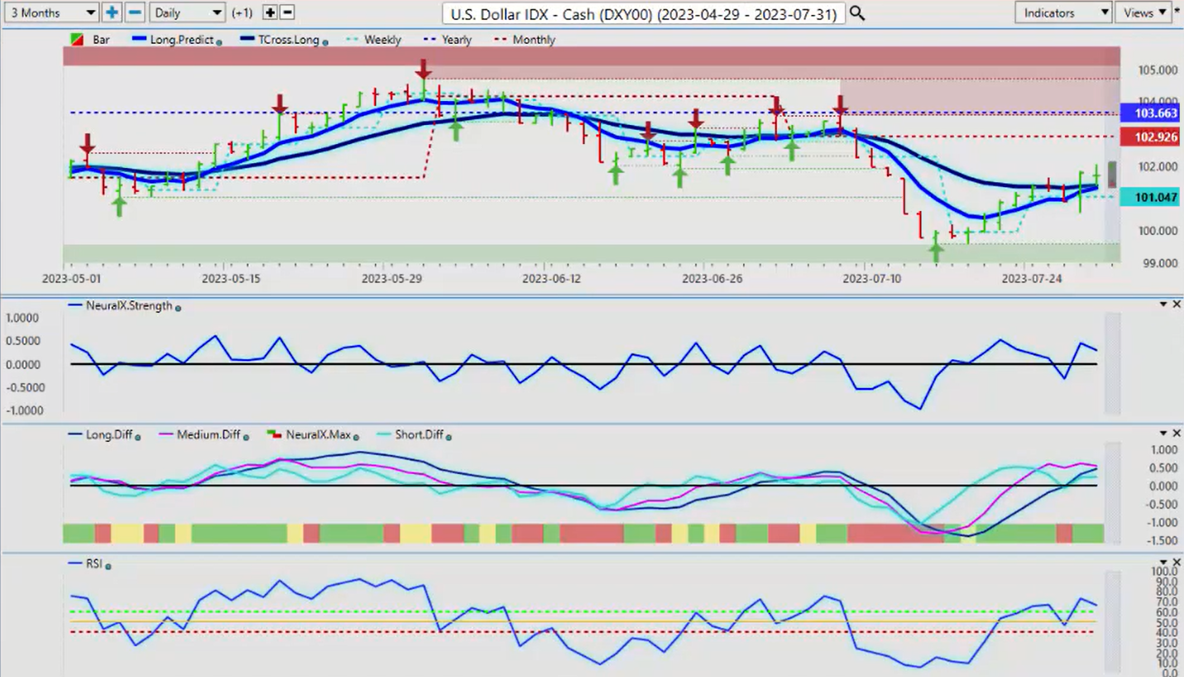Click the U.S. Dollar IDX symbol field

pos(644,13)
